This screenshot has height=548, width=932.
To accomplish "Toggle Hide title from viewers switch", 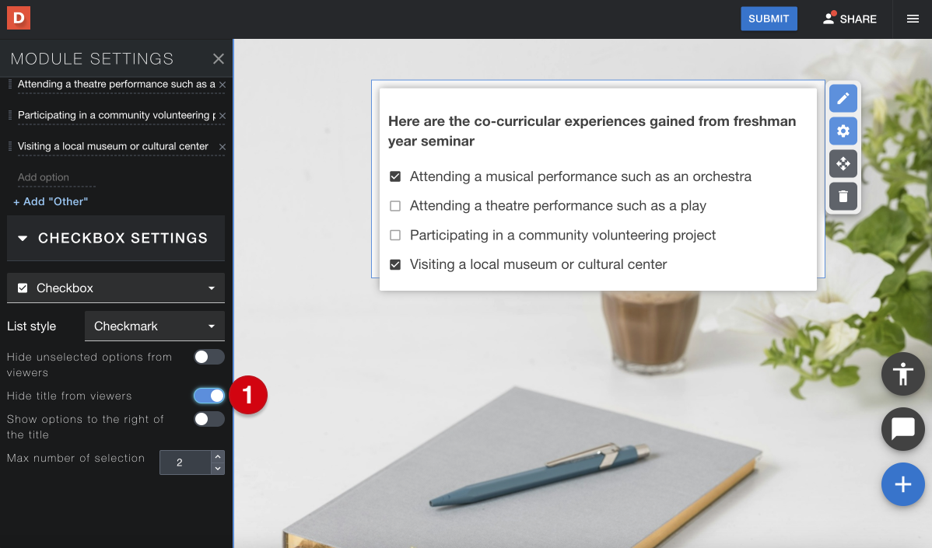I will click(x=209, y=396).
